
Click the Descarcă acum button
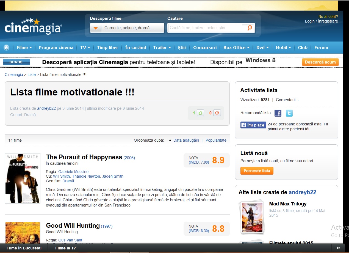320,62
